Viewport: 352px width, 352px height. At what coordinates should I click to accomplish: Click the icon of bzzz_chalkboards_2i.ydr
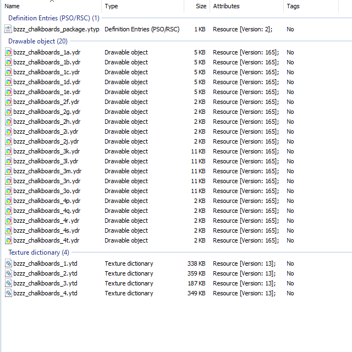[8, 131]
